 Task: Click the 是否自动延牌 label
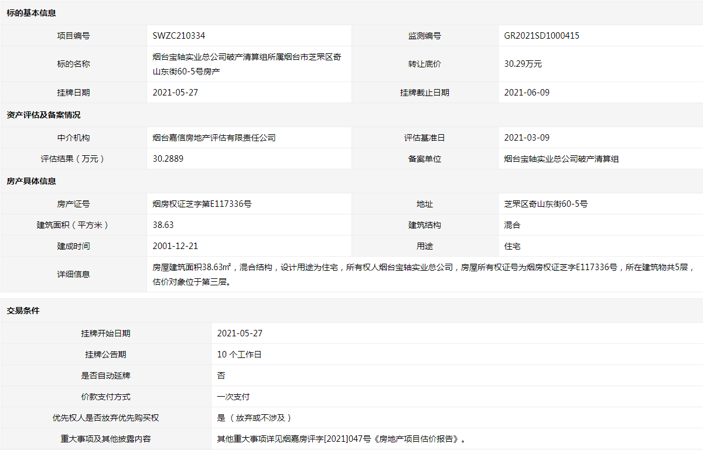click(106, 376)
